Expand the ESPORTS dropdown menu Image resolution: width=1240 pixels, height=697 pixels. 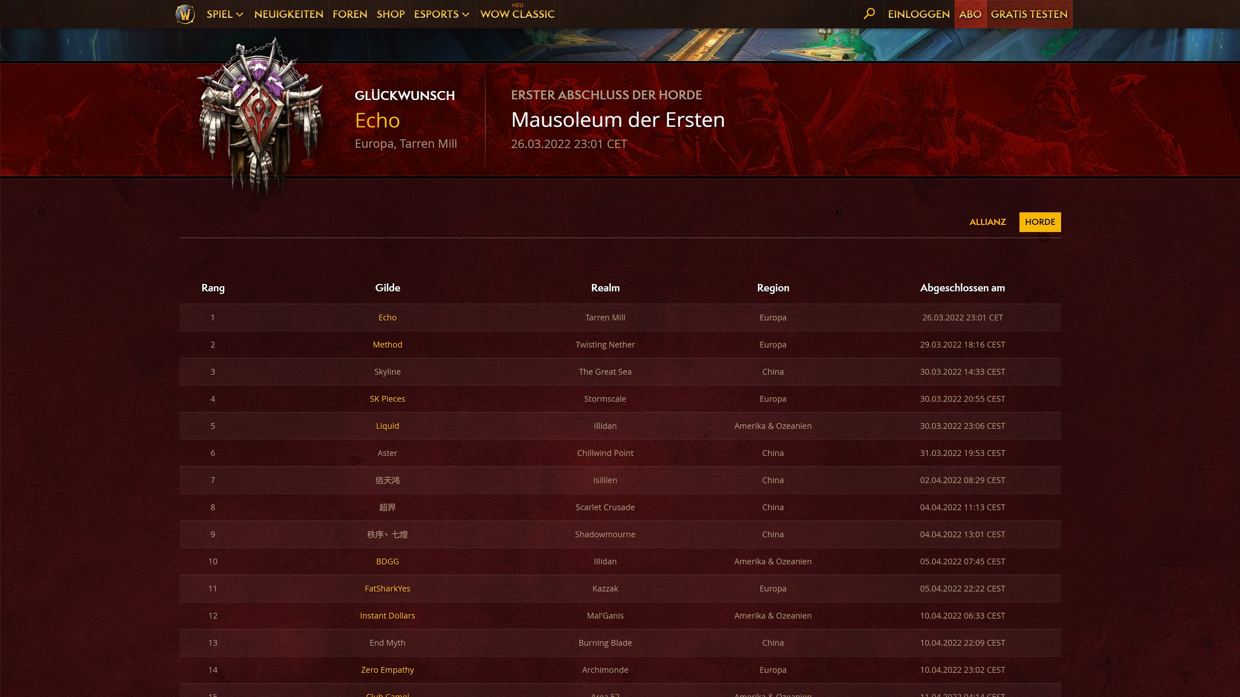pos(441,14)
